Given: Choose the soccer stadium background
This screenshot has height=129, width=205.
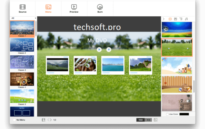Looking at the screenshot, I should click(x=177, y=30).
